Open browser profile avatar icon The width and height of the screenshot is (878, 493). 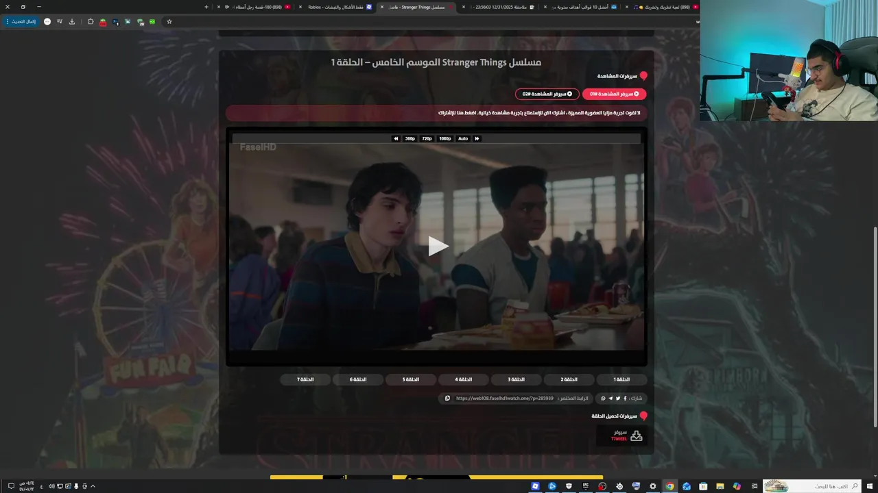47,21
